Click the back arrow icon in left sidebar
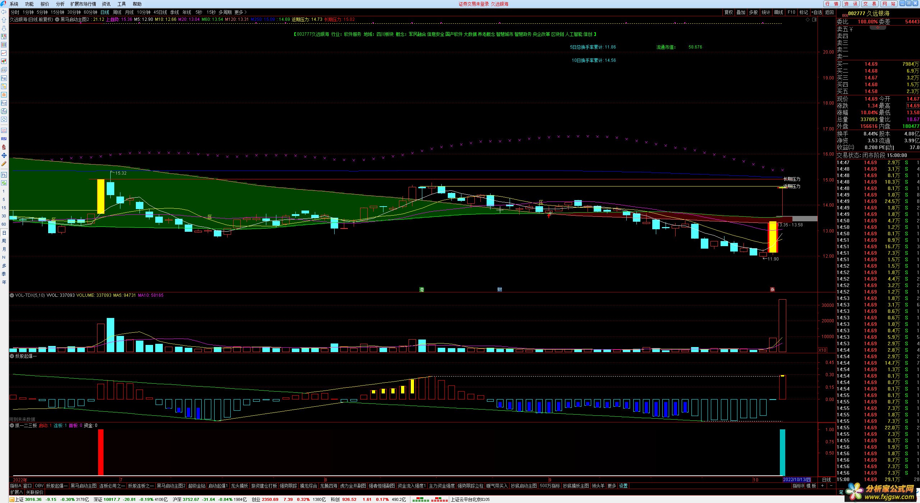The width and height of the screenshot is (920, 503). pyautogui.click(x=4, y=12)
